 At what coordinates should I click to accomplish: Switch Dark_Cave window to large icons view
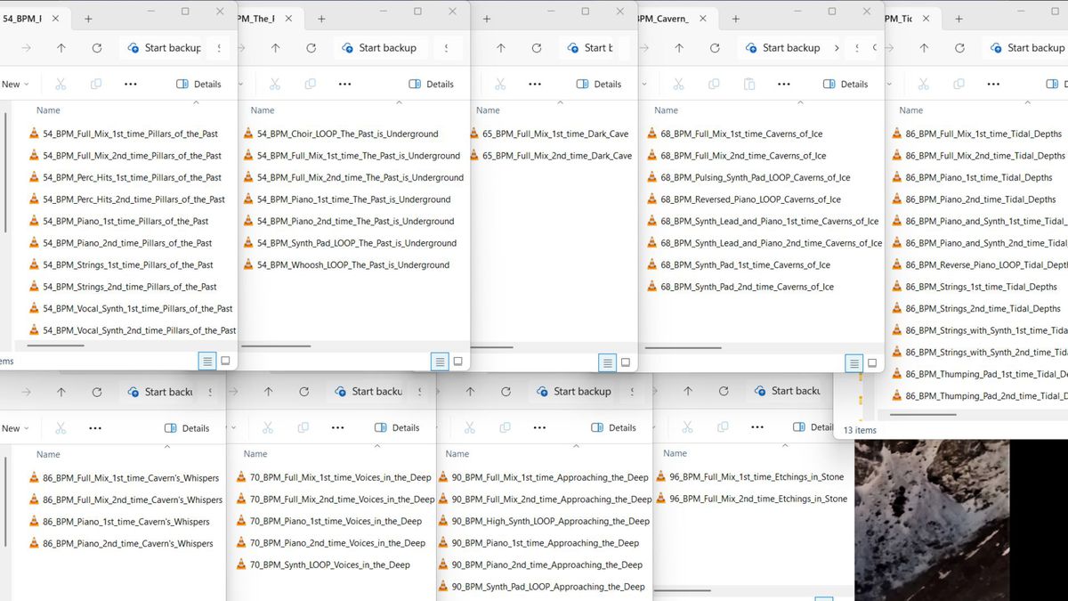point(626,362)
